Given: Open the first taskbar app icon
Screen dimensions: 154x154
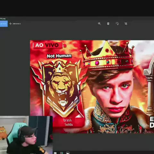Looking at the screenshot, I should point(55,153).
